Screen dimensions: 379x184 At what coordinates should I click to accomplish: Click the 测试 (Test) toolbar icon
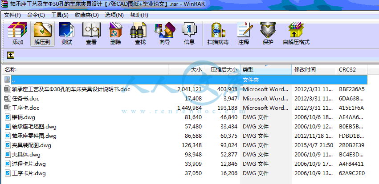coord(67,30)
